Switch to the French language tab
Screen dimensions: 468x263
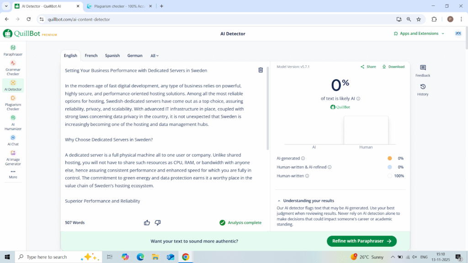[x=91, y=56]
